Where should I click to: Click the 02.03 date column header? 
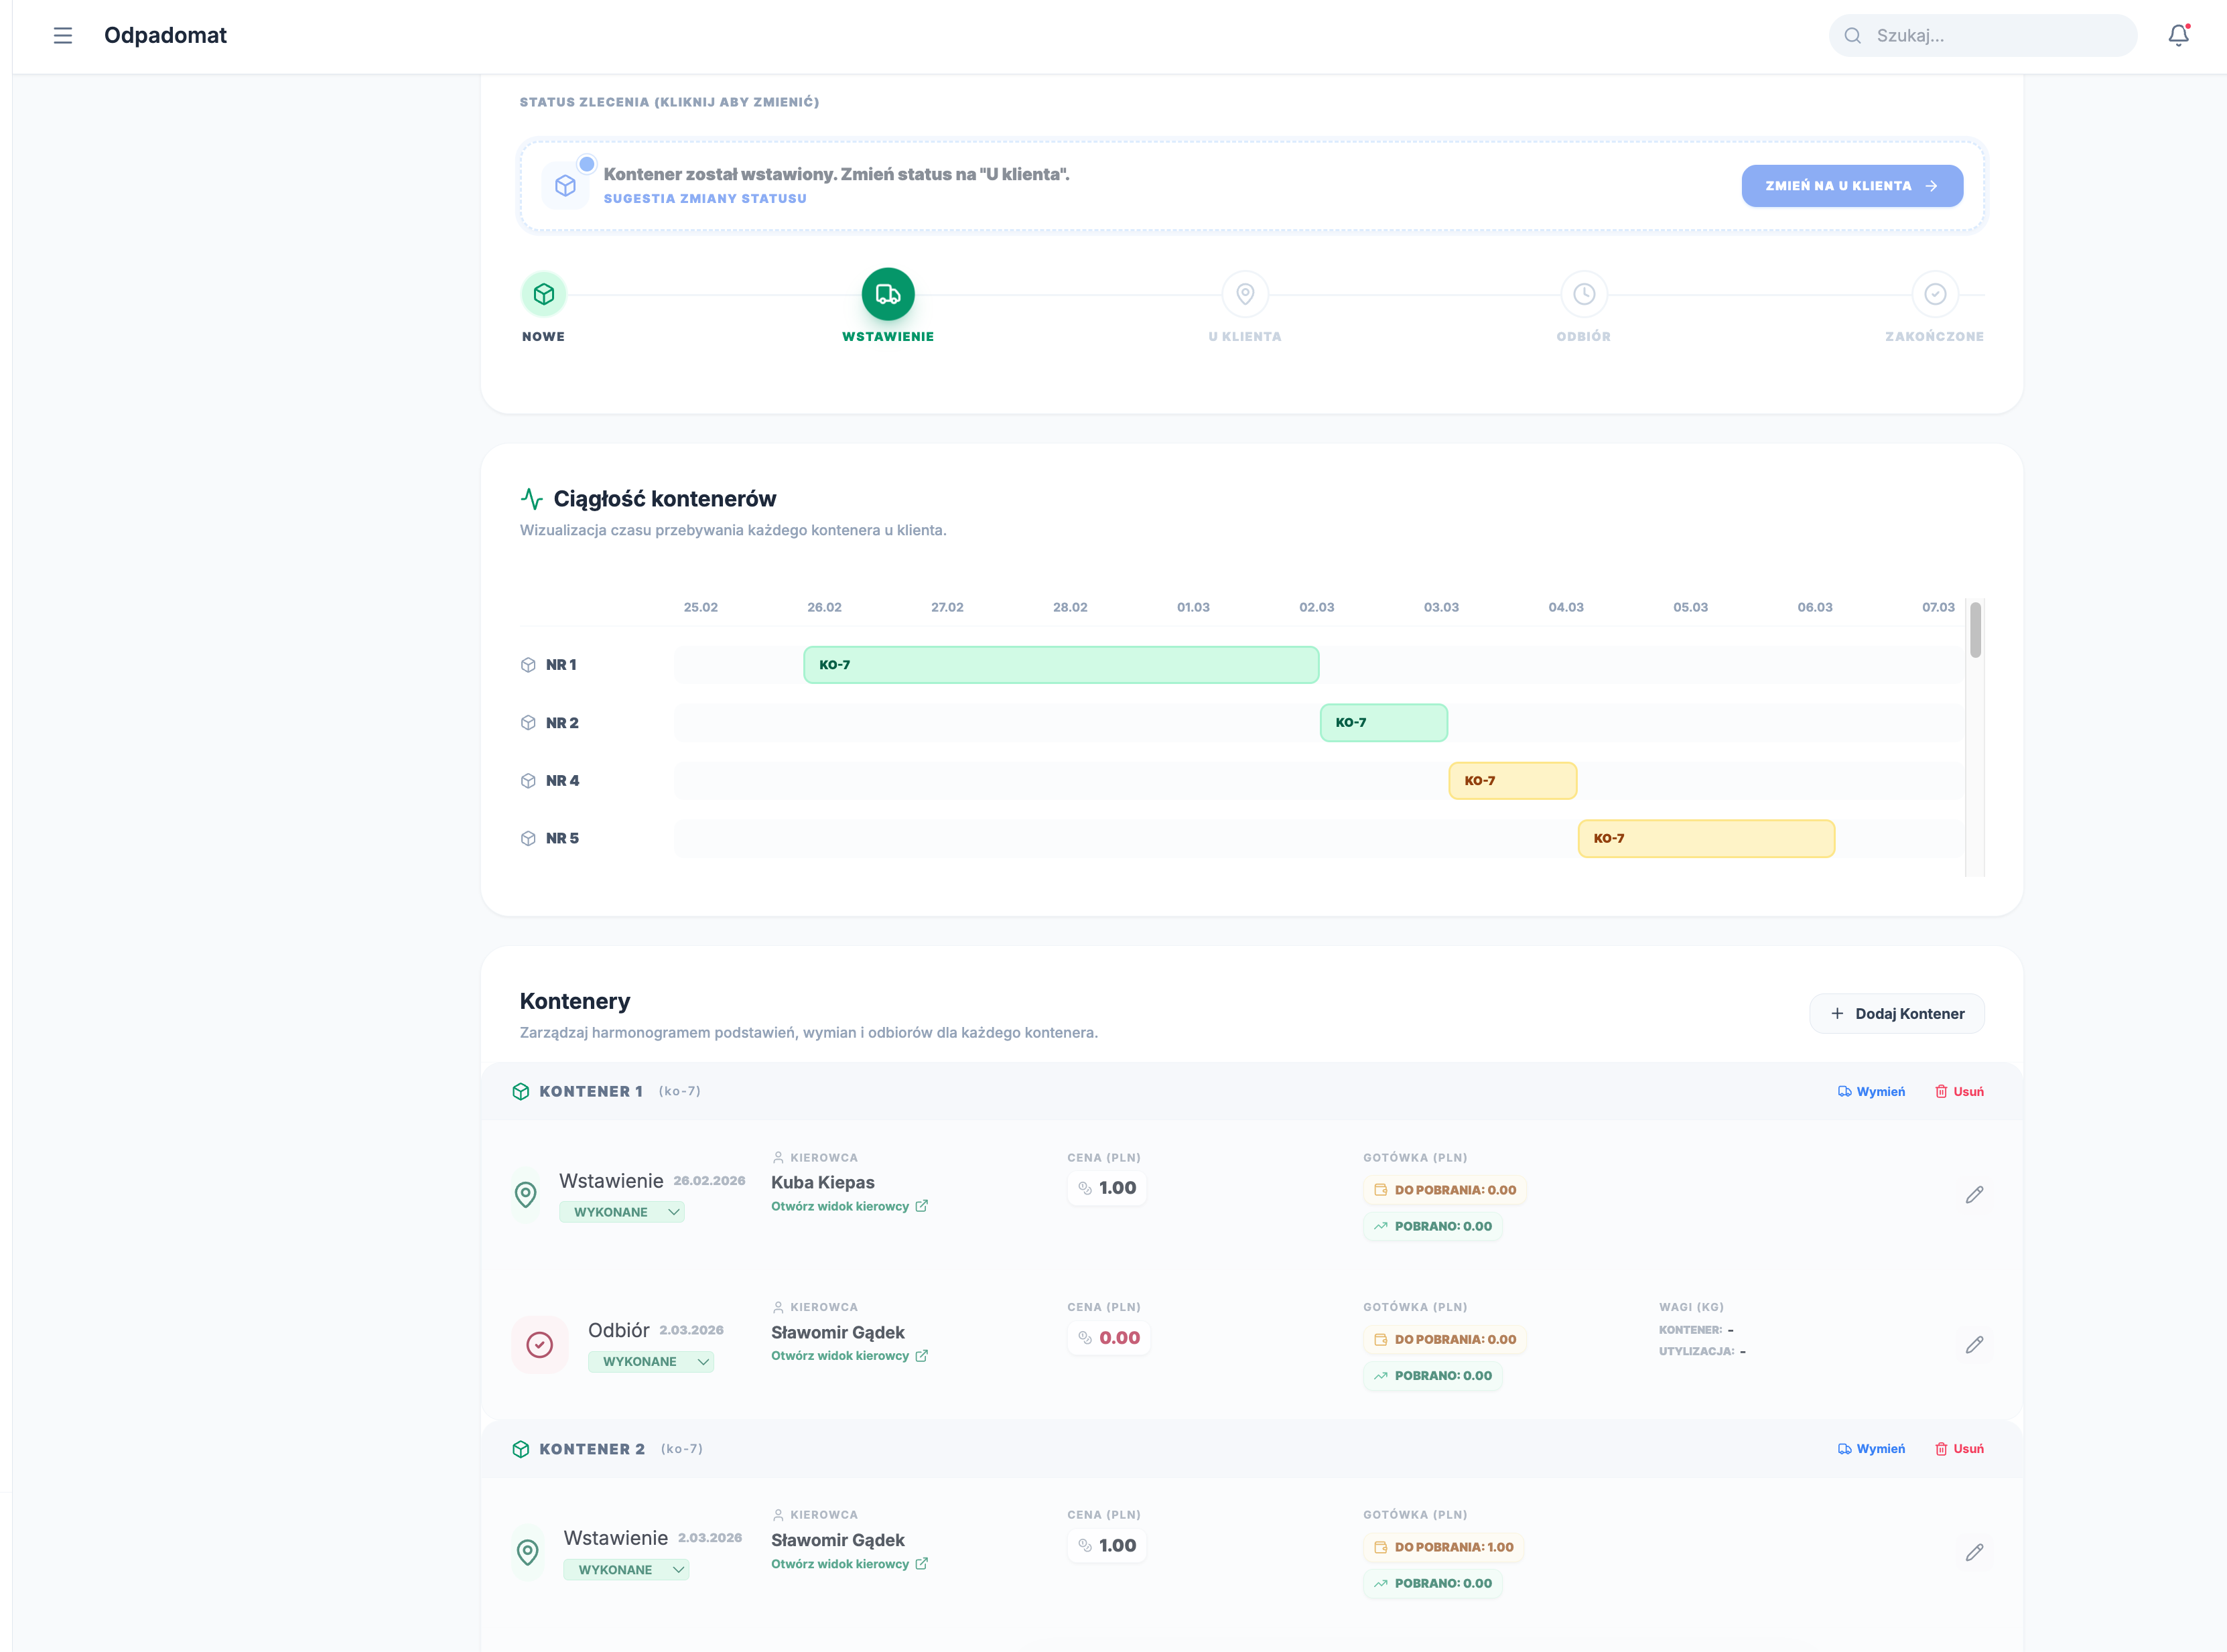pos(1317,607)
